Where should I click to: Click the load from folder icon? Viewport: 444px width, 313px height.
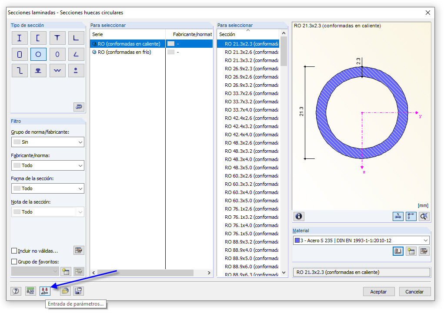tap(65, 291)
